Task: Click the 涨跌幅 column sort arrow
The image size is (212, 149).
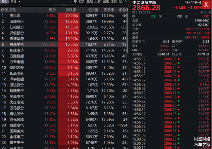Action: (x=77, y=10)
